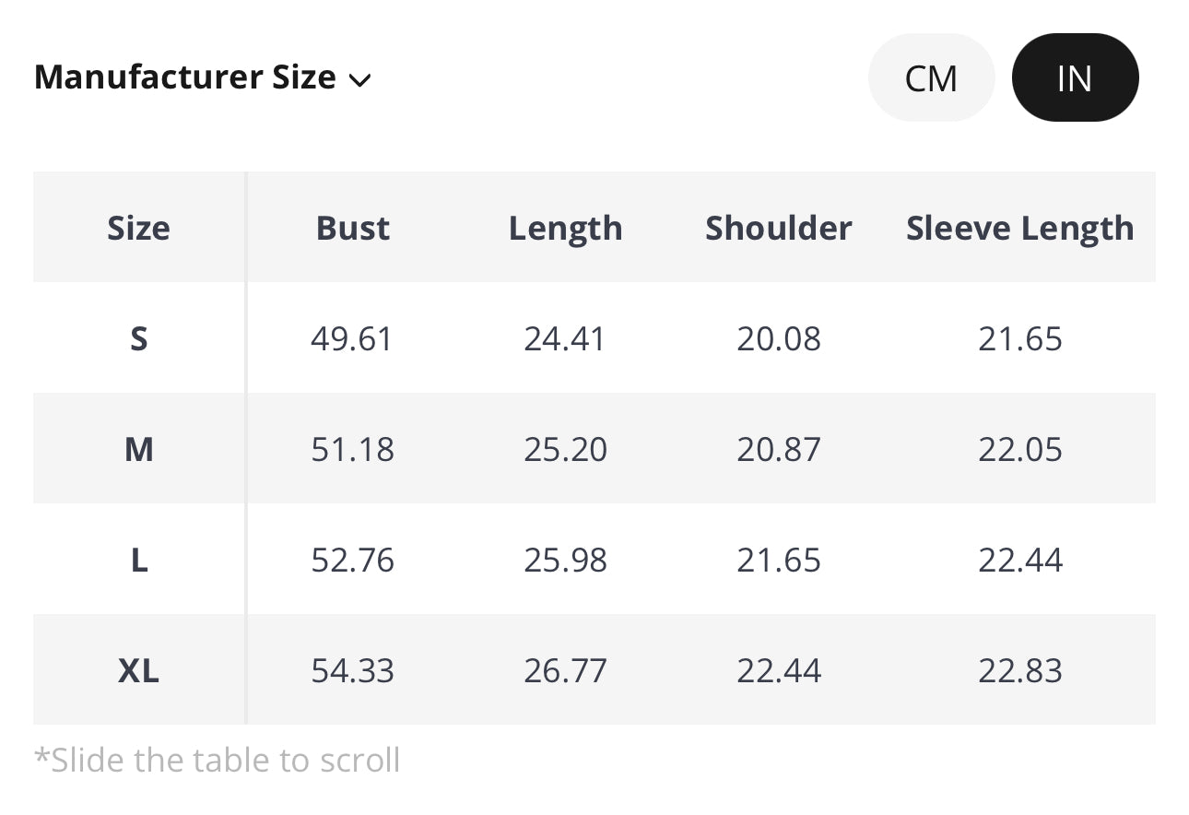Image resolution: width=1189 pixels, height=815 pixels.
Task: Click the XL length value 26.77
Action: tap(565, 670)
